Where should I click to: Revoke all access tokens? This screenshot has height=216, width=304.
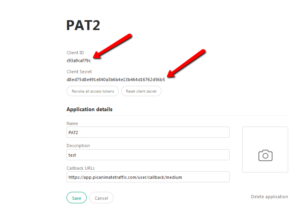93,91
